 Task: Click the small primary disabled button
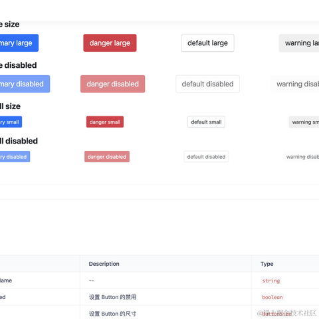pyautogui.click(x=15, y=157)
